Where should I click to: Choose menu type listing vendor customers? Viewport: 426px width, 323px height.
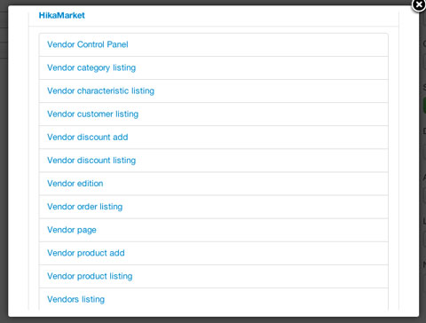point(92,114)
